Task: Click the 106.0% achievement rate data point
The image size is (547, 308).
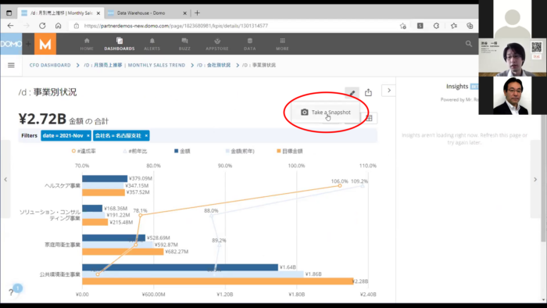Action: (340, 185)
